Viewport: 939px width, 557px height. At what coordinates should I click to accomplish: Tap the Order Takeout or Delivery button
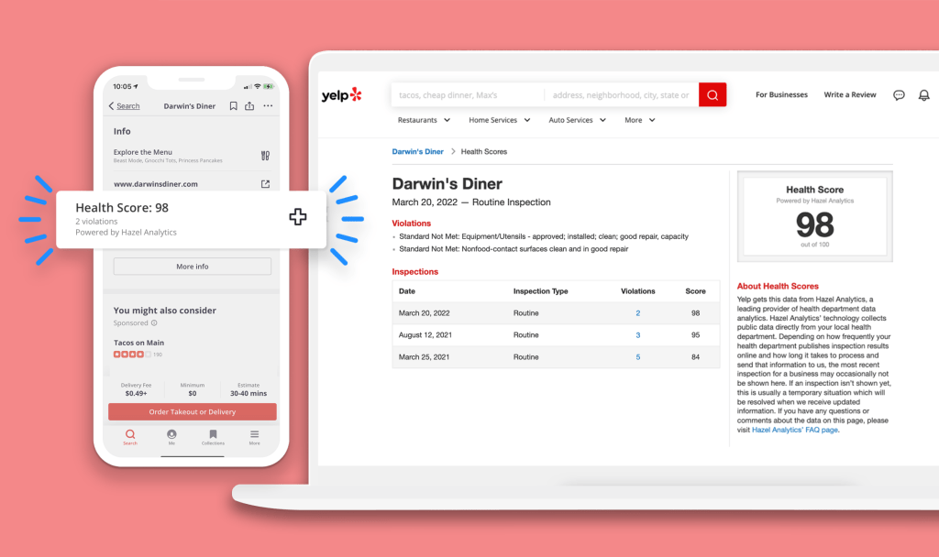tap(193, 411)
